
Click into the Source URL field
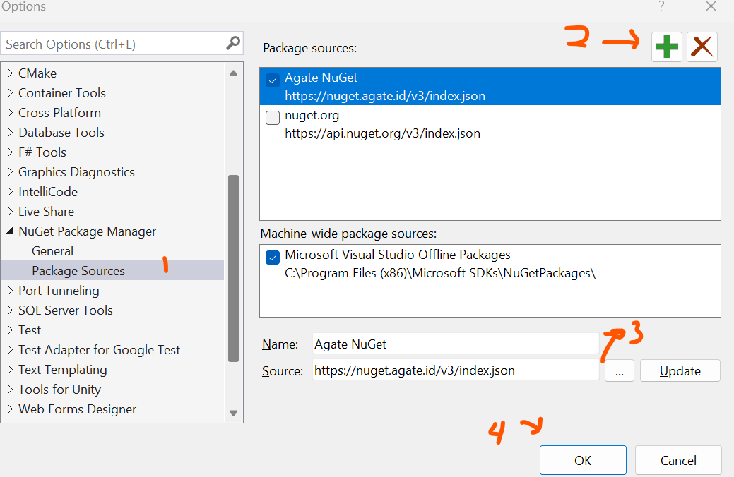(x=455, y=370)
